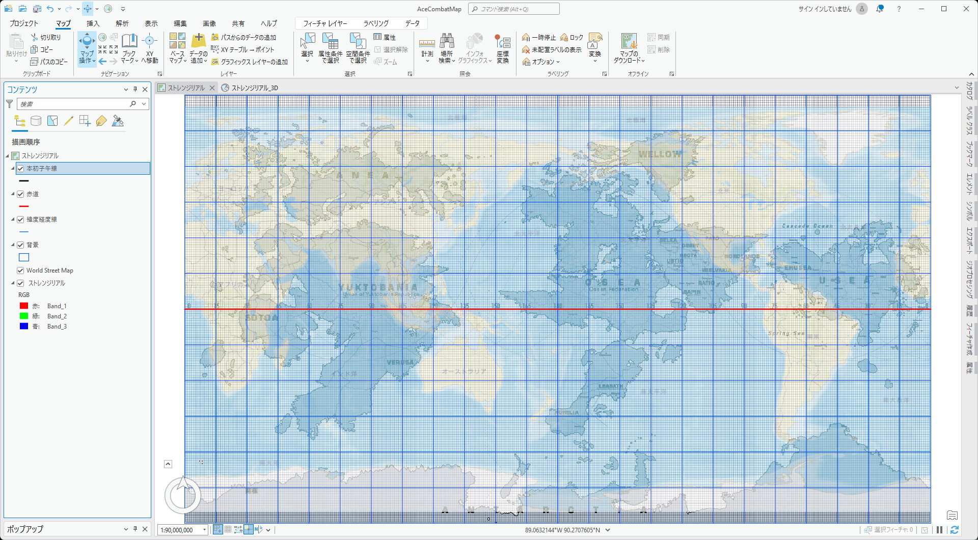Toggle the grid button in status bar

pos(228,530)
